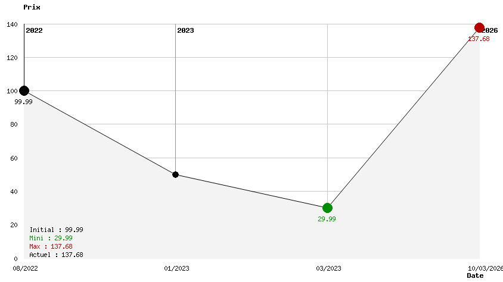Click the 99.99 label below the black point

click(24, 102)
